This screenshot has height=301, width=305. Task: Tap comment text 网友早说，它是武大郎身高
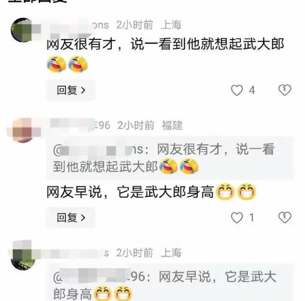point(131,192)
